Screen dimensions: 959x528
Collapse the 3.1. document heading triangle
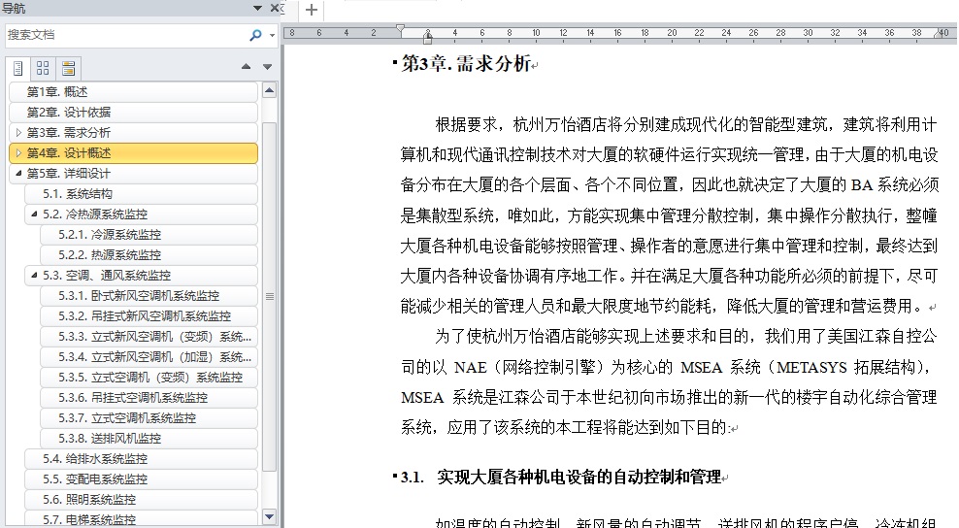tap(395, 475)
